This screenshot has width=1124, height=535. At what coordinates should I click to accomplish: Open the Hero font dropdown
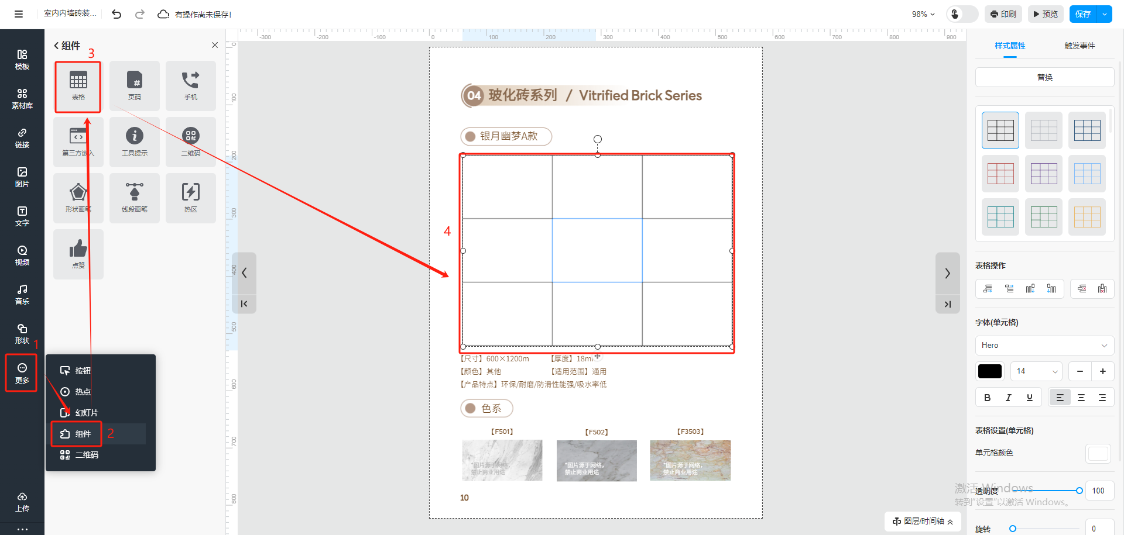coord(1044,346)
